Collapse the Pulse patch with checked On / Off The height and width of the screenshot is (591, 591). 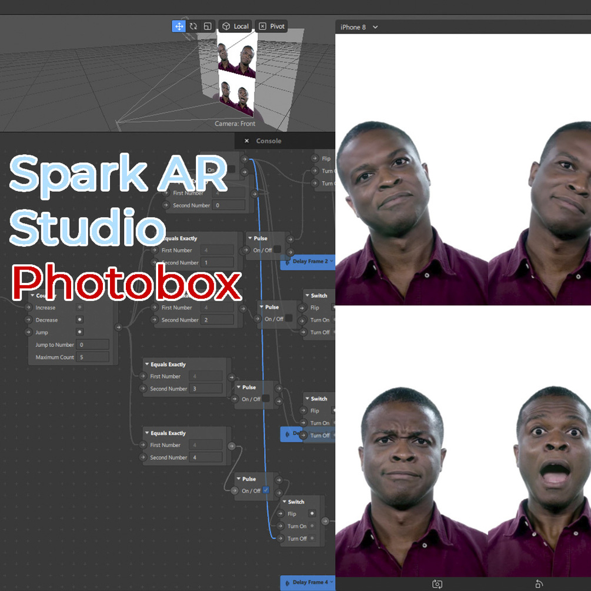238,479
